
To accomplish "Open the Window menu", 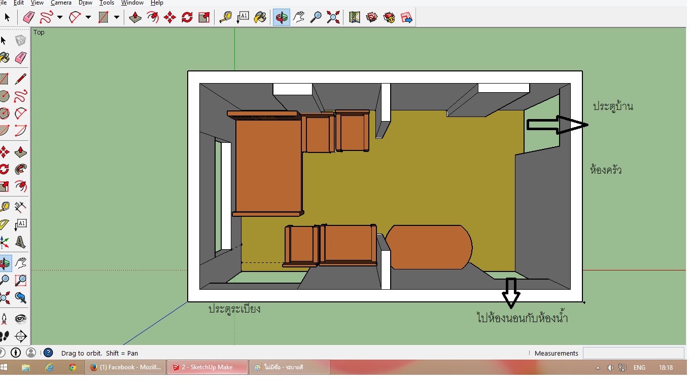I will (x=132, y=3).
